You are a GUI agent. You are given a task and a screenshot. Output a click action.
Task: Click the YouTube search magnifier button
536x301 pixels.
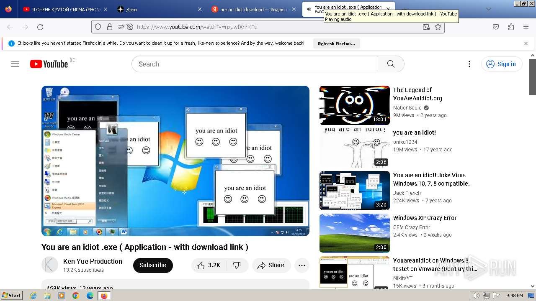tap(391, 64)
